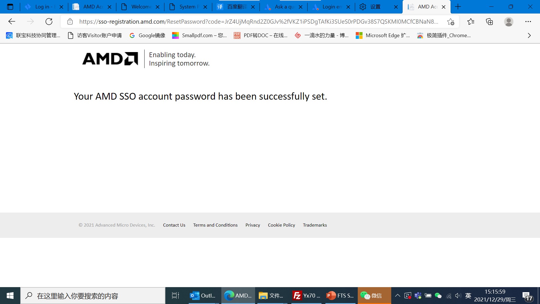Open the Settings and more ellipsis menu
This screenshot has height=304, width=540.
tap(528, 21)
